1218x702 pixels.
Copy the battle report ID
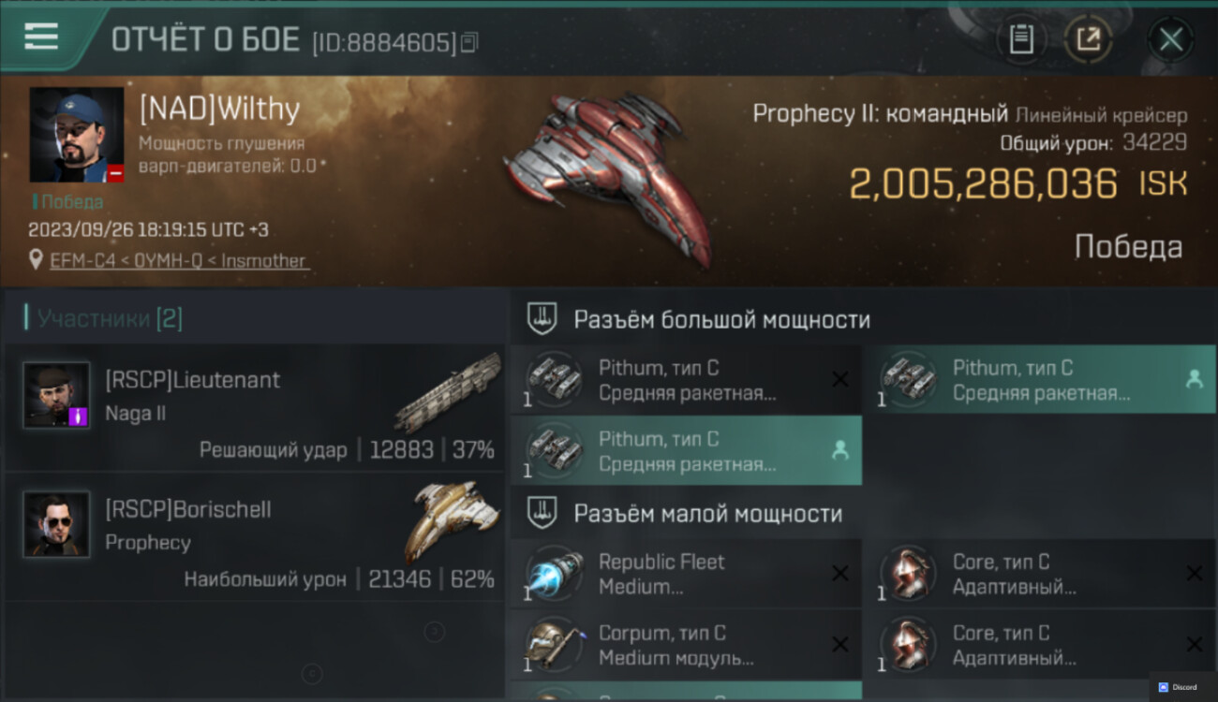[469, 42]
